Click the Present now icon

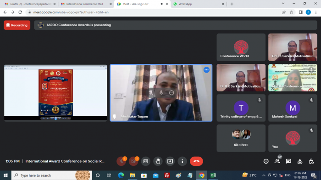coord(170,161)
